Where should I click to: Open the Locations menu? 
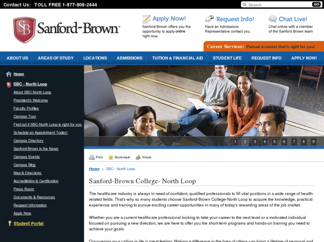[x=95, y=58]
